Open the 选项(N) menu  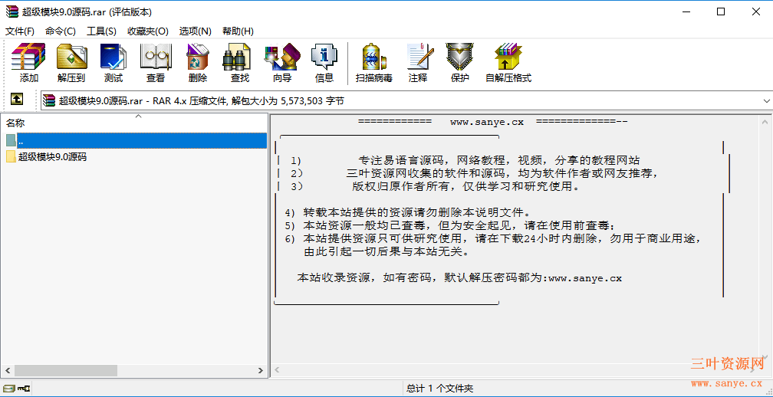click(196, 31)
